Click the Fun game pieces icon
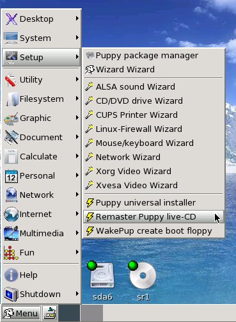The height and width of the screenshot is (322, 236). (11, 253)
